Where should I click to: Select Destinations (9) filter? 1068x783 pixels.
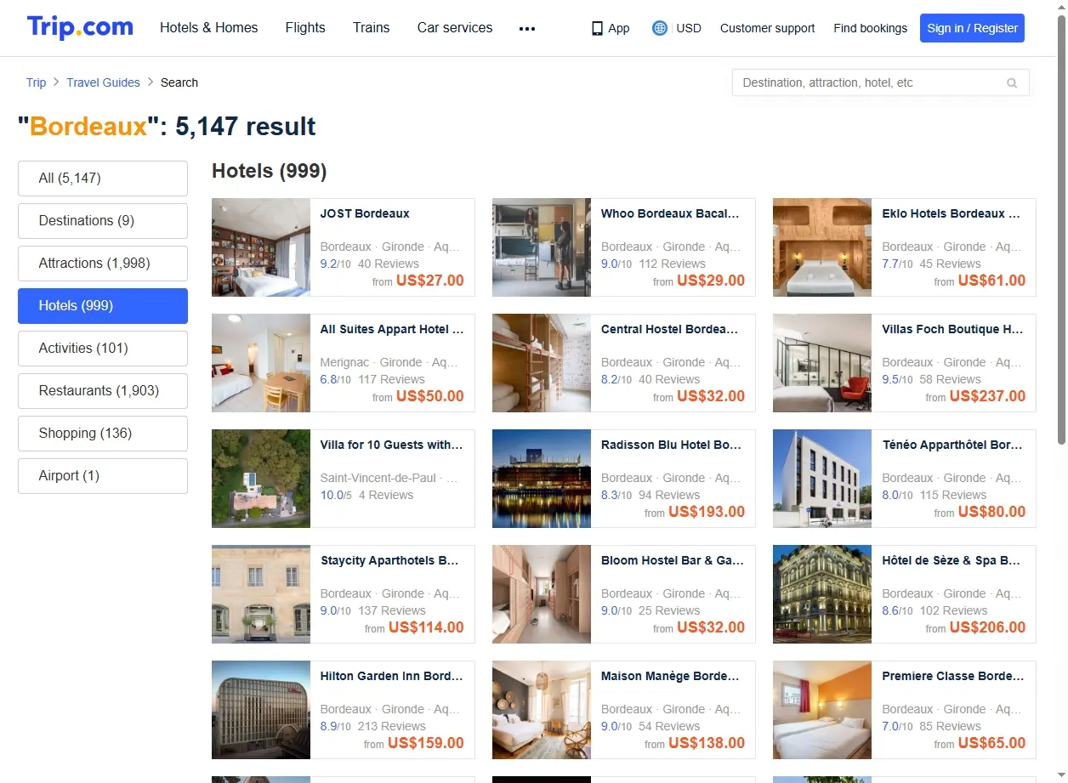(x=103, y=221)
